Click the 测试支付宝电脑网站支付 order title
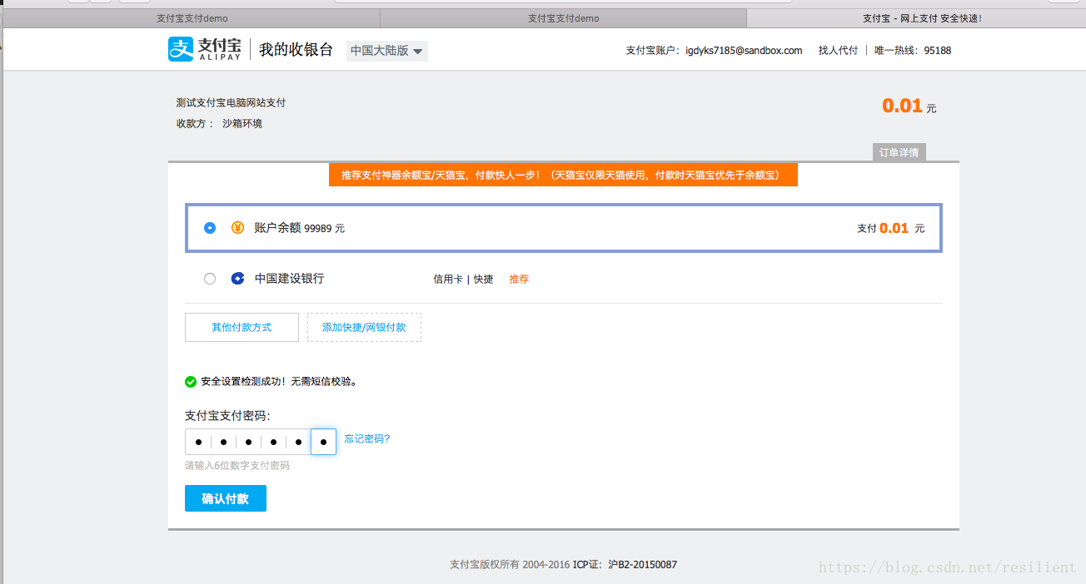Image resolution: width=1086 pixels, height=584 pixels. [231, 103]
